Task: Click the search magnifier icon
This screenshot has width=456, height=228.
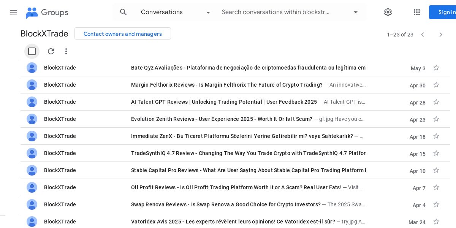Action: pyautogui.click(x=123, y=12)
